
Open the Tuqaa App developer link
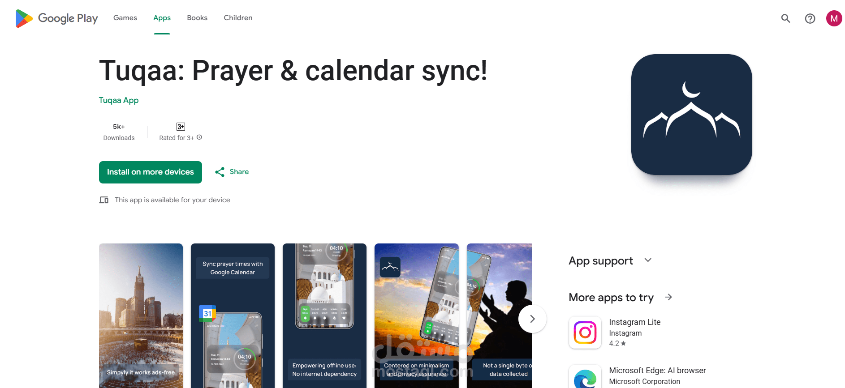(119, 100)
